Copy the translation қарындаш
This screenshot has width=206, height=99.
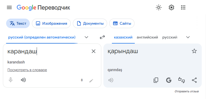pos(156,80)
